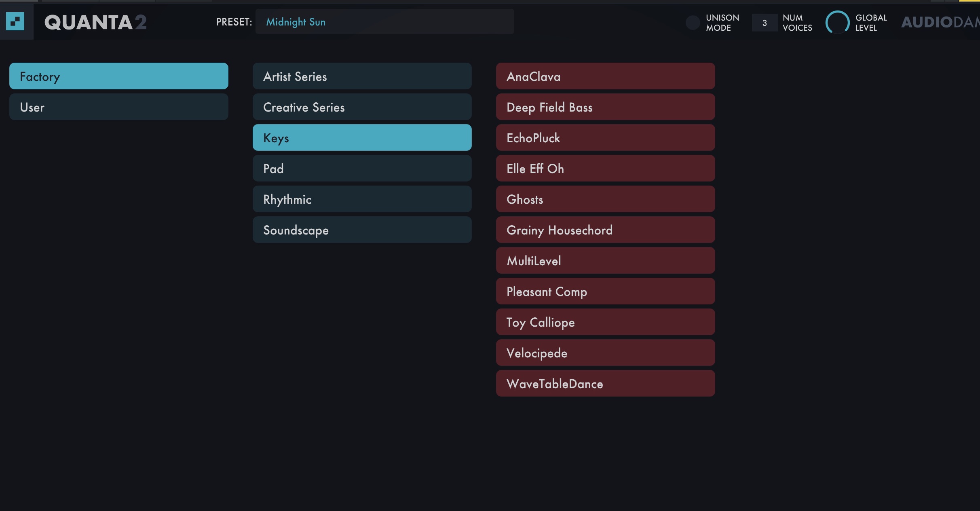Viewport: 980px width, 511px height.
Task: Load the AnaClava preset
Action: pyautogui.click(x=605, y=76)
